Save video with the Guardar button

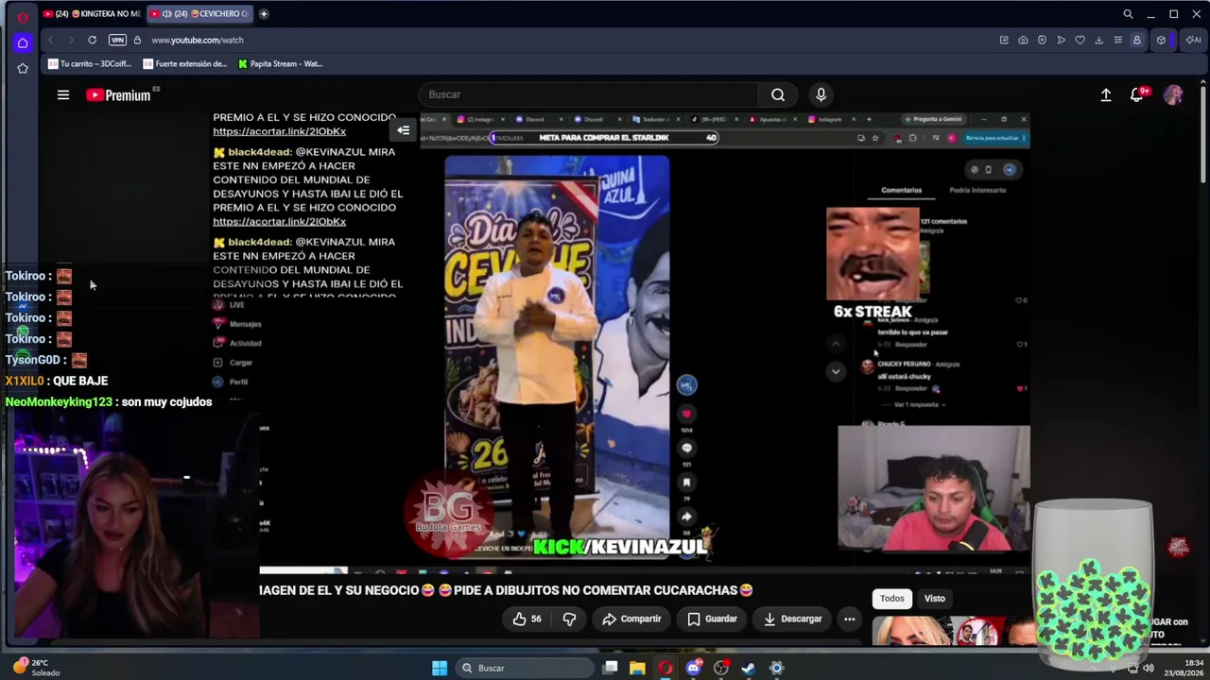(712, 619)
